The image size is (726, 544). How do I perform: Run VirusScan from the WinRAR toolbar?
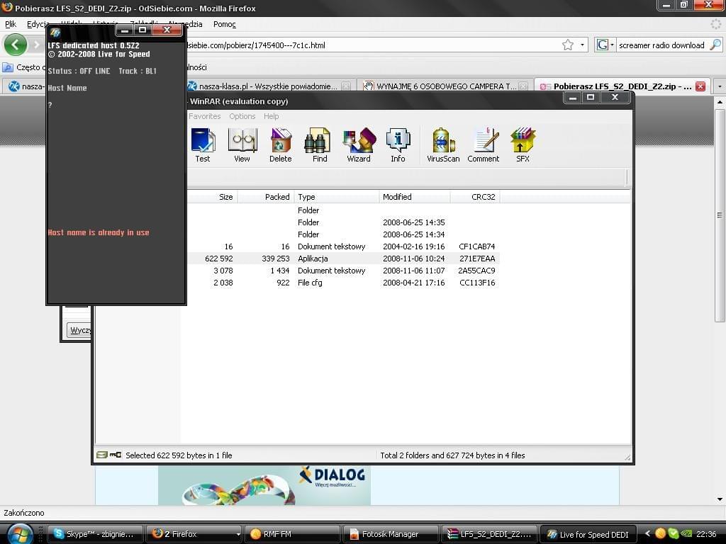[x=443, y=144]
